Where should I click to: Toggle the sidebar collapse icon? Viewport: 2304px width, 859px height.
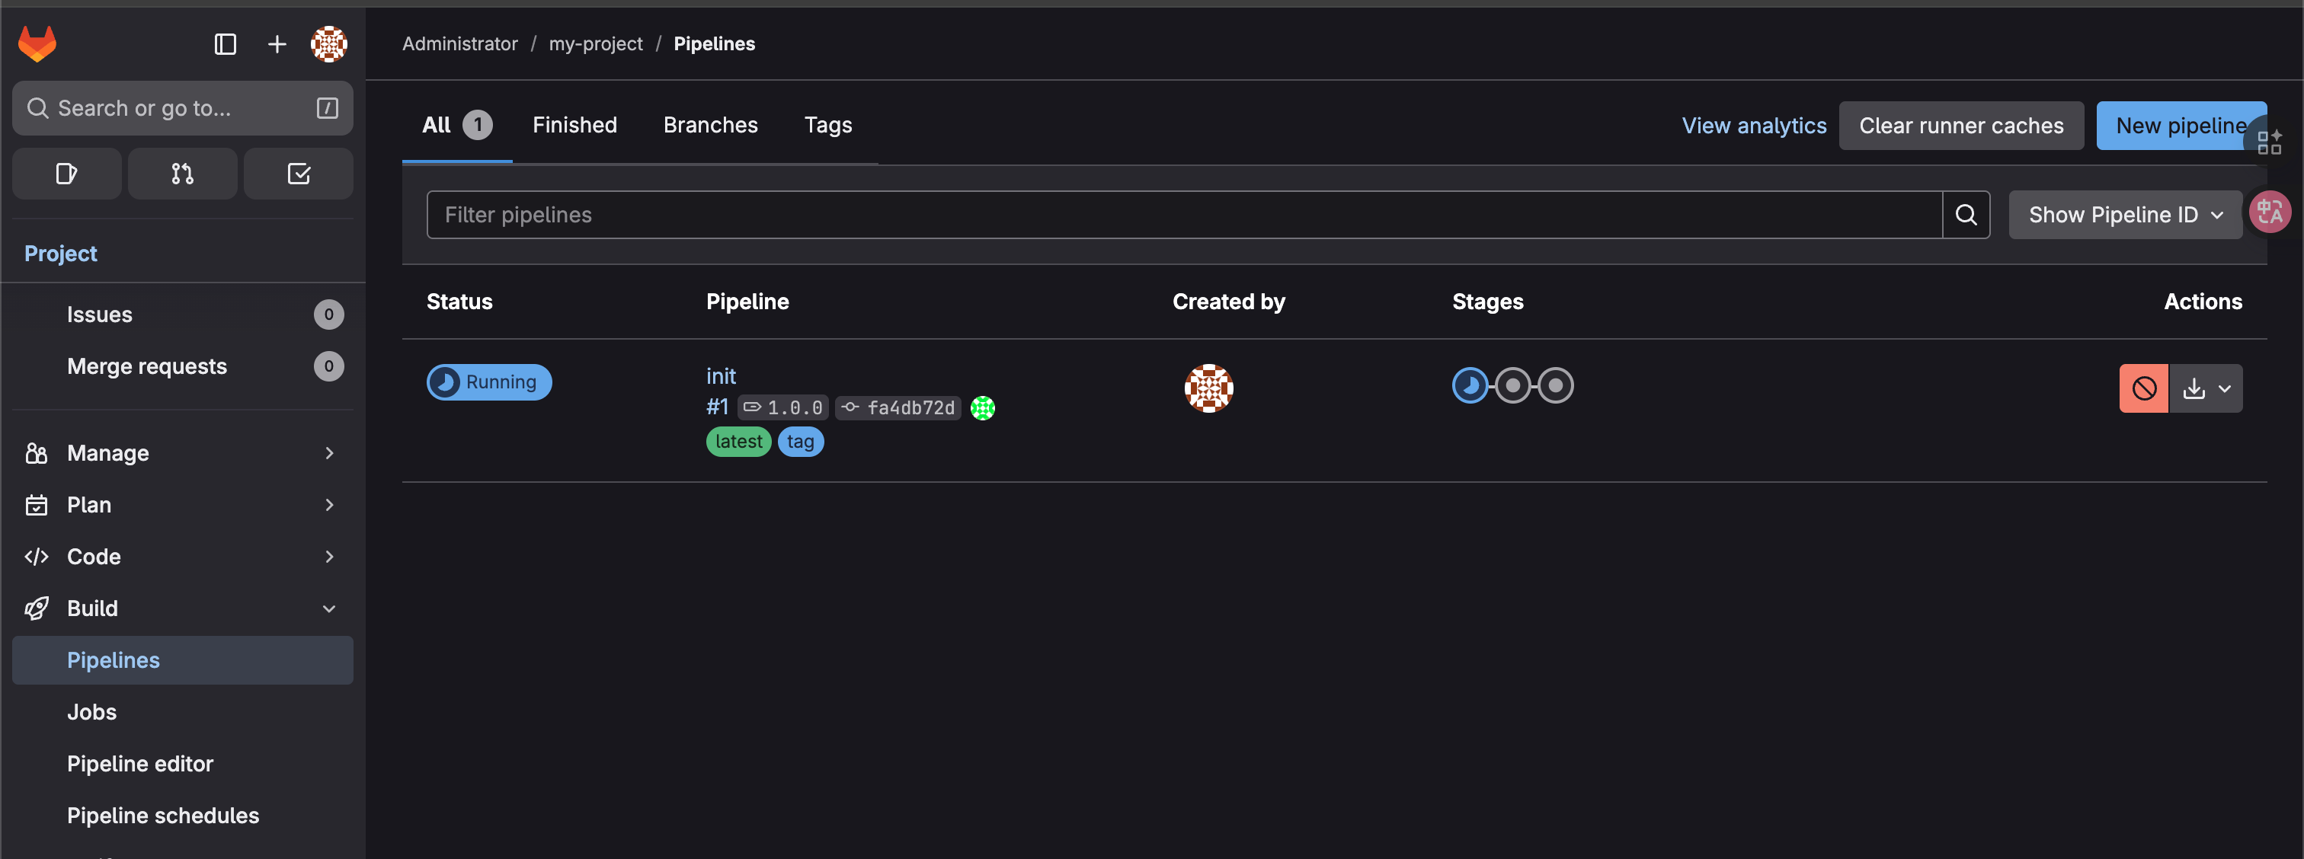[226, 44]
